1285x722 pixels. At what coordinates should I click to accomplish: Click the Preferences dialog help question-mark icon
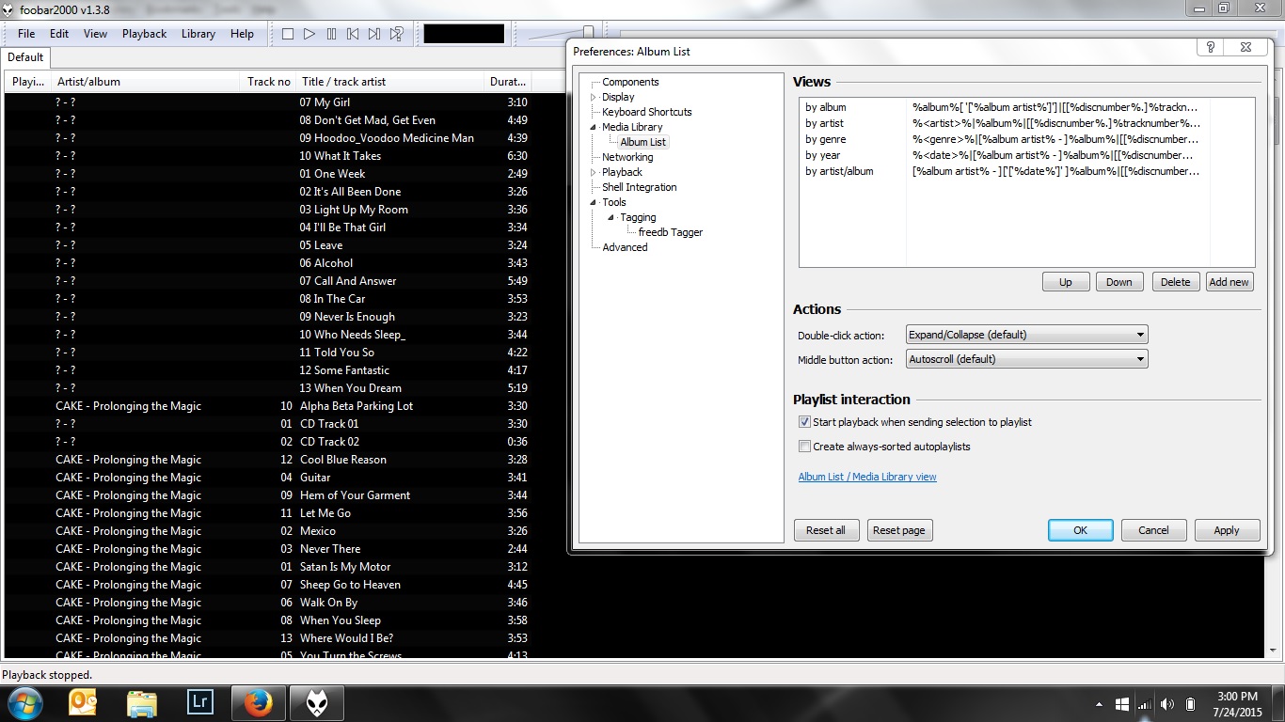point(1211,47)
